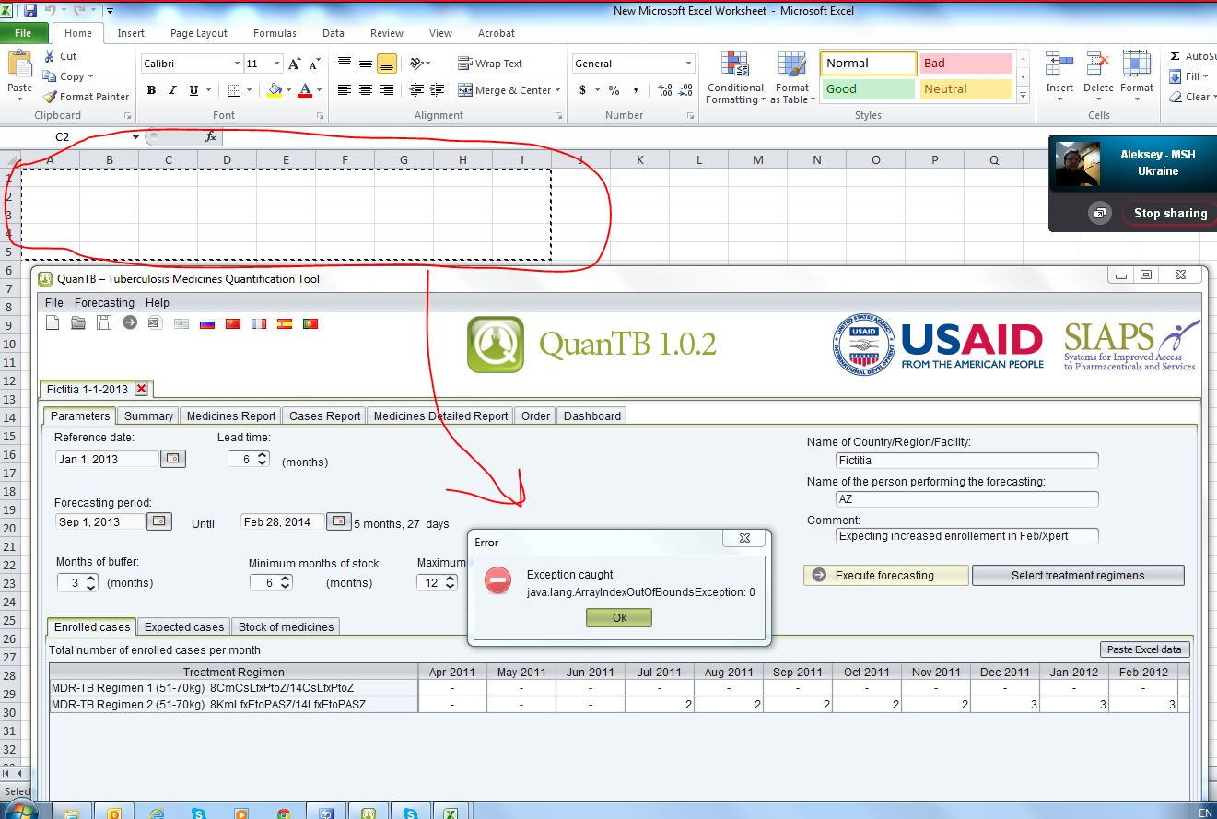1217x819 pixels.
Task: Toggle Underline formatting in Excel
Action: click(x=193, y=90)
